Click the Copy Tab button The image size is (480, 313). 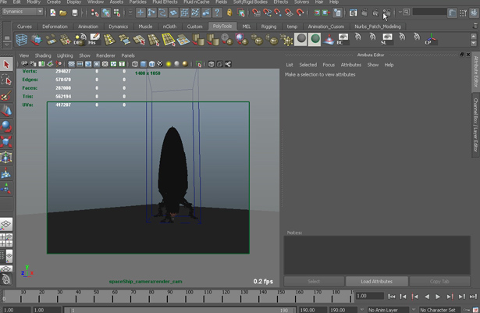pos(439,281)
